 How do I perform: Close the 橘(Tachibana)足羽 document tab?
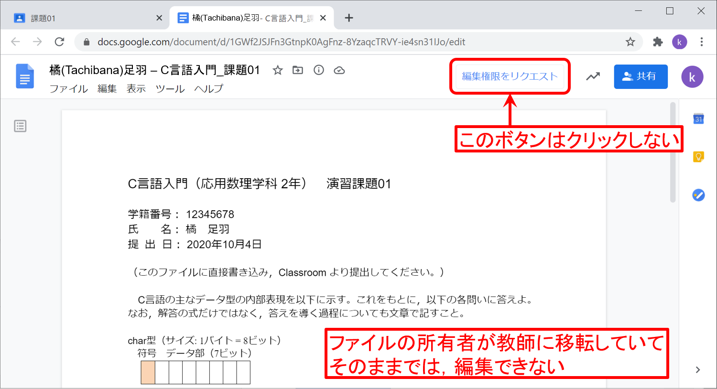pyautogui.click(x=323, y=18)
